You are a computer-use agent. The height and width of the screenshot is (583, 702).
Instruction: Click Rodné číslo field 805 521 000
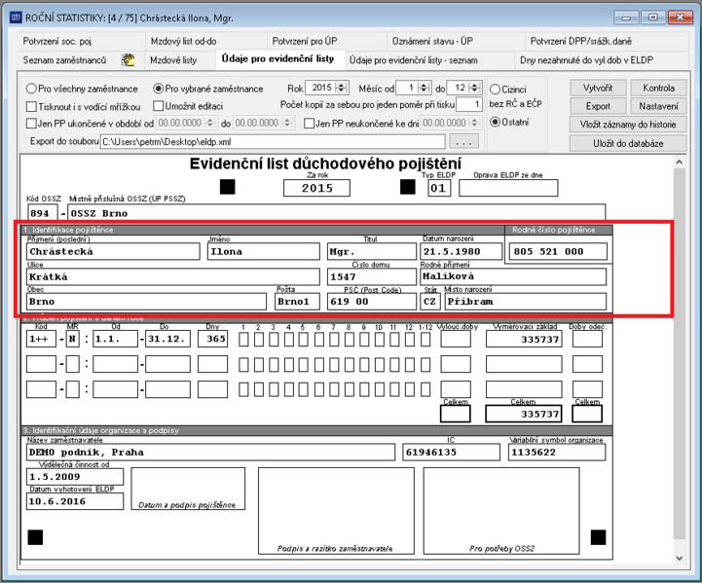[558, 251]
